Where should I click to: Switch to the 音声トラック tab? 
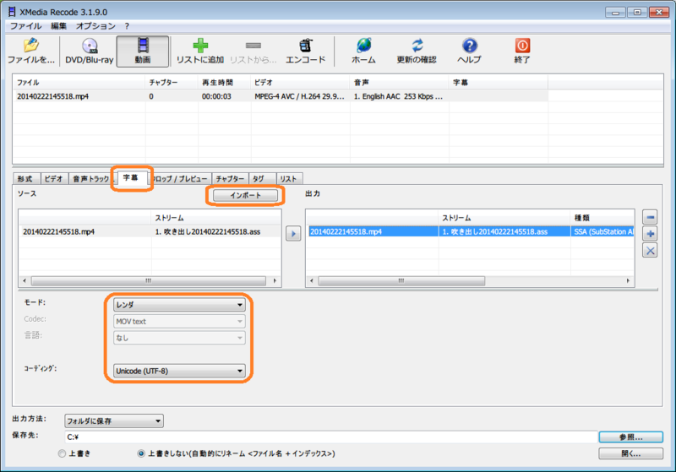[x=92, y=179]
